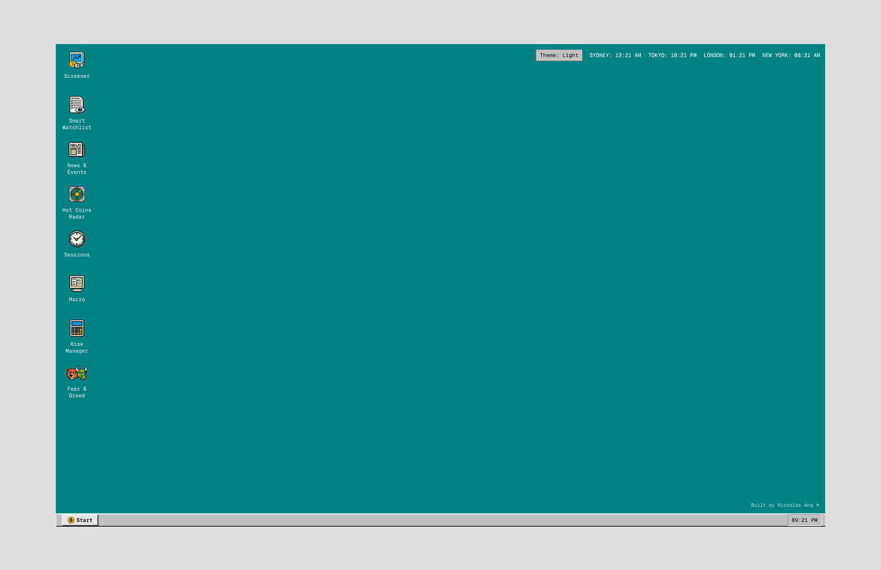Click the arrow beside Nicholas Ang credit

click(817, 505)
